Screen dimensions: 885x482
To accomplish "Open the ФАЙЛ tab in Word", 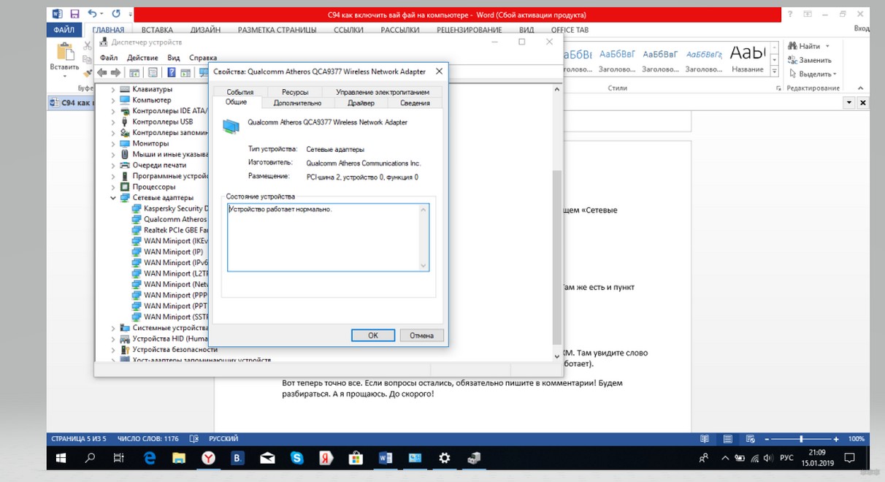I will coord(64,30).
